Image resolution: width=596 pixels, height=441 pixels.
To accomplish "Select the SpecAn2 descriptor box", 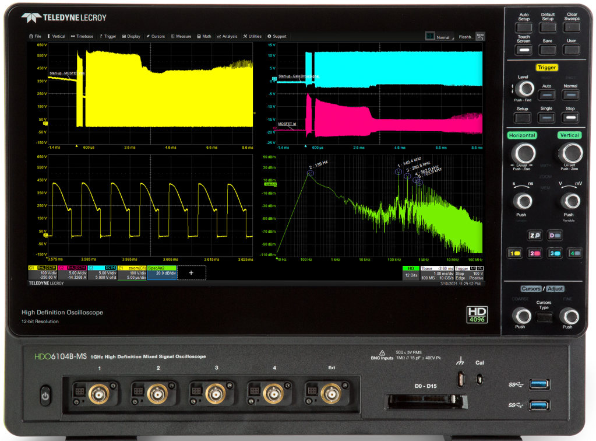I will click(x=162, y=273).
